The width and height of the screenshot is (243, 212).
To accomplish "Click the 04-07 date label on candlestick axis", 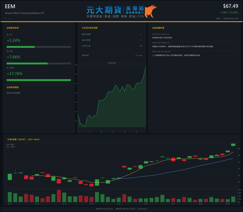I will (119, 204).
